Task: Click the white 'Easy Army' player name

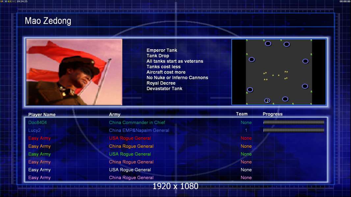Action: [x=40, y=170]
